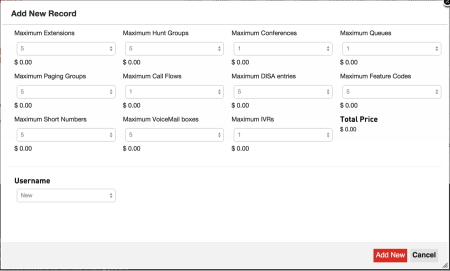Click the Maximum IVRs label
Image resolution: width=450 pixels, height=271 pixels.
click(x=252, y=119)
